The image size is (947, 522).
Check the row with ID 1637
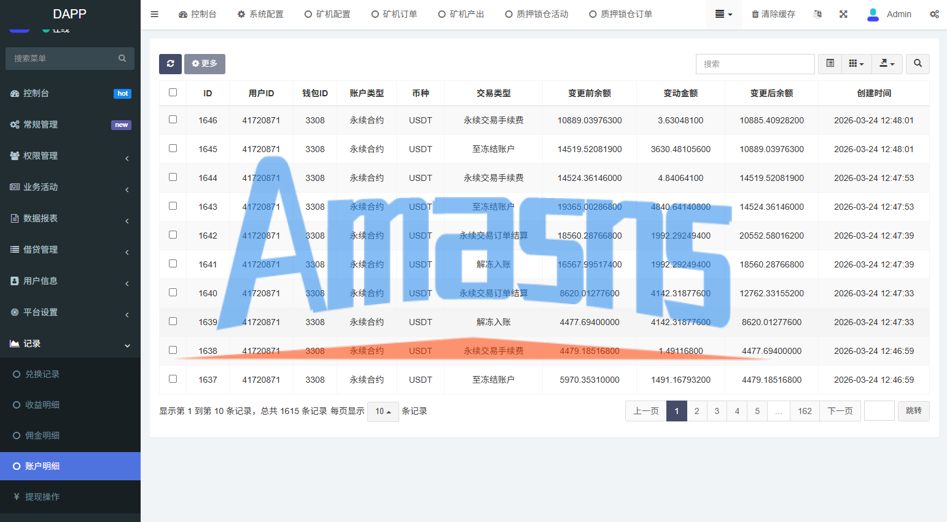pyautogui.click(x=173, y=379)
